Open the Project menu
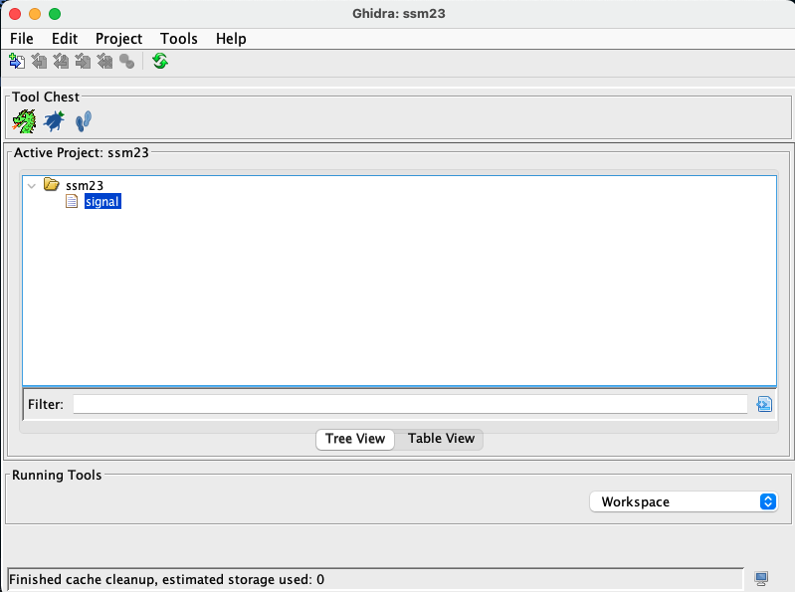 [118, 39]
